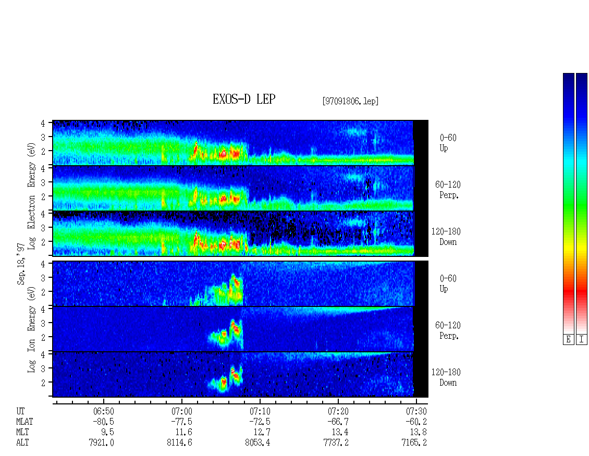The image size is (589, 456).
Task: Click ALT value 7921.0
Action: click(102, 442)
